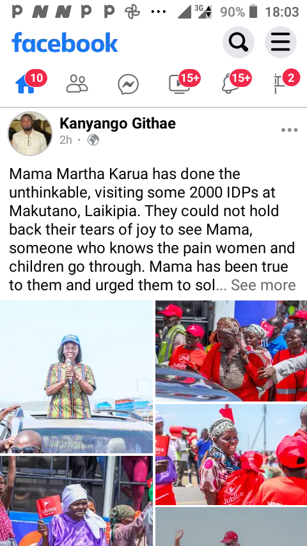Viewport: 307px width, 546px height.
Task: Tap the public globe privacy icon
Action: [93, 140]
